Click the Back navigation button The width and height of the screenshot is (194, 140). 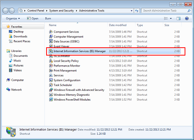click(5, 11)
